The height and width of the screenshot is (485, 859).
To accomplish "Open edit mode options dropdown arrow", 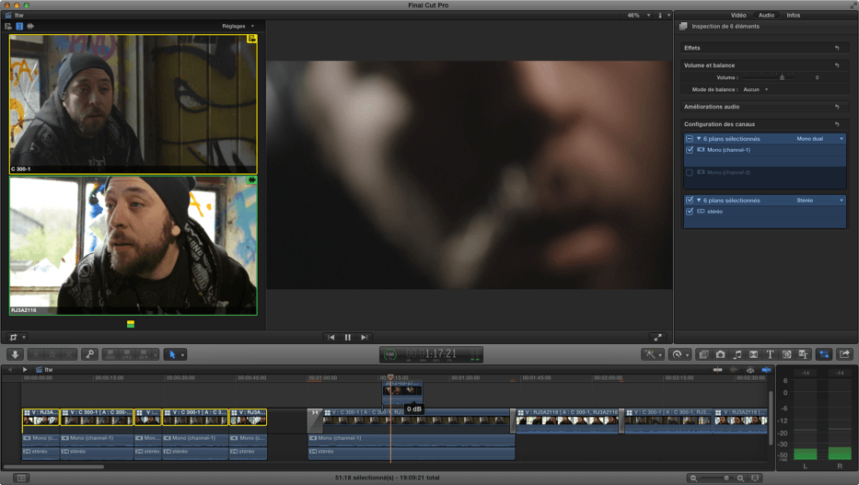I will pyautogui.click(x=156, y=354).
